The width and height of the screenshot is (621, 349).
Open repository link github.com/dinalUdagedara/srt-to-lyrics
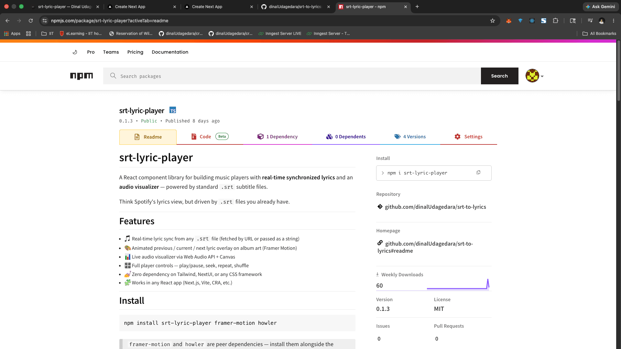[435, 207]
